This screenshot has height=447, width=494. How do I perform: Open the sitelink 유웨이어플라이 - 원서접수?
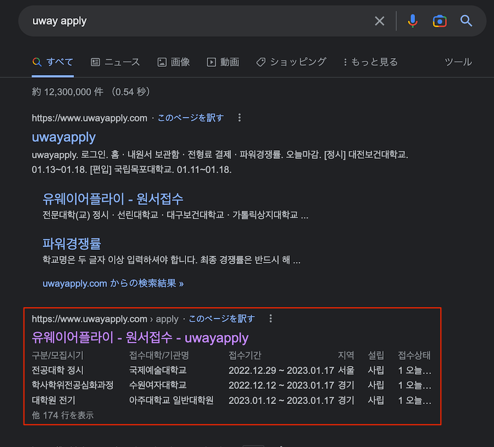[113, 199]
